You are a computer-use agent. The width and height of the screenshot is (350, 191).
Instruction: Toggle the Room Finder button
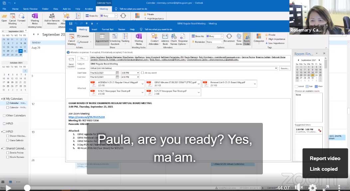(247, 40)
